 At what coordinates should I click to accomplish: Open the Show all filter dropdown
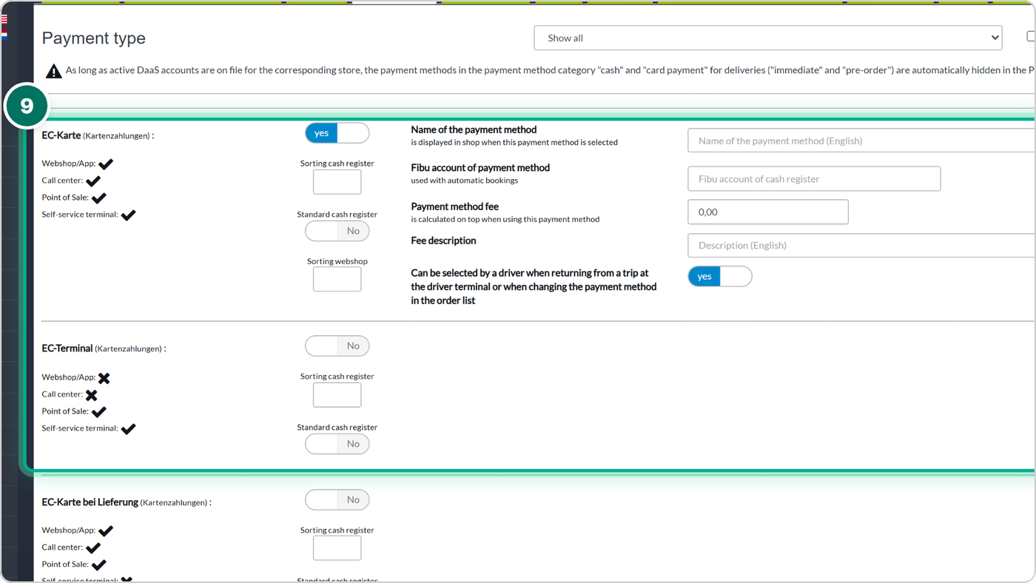click(x=768, y=38)
